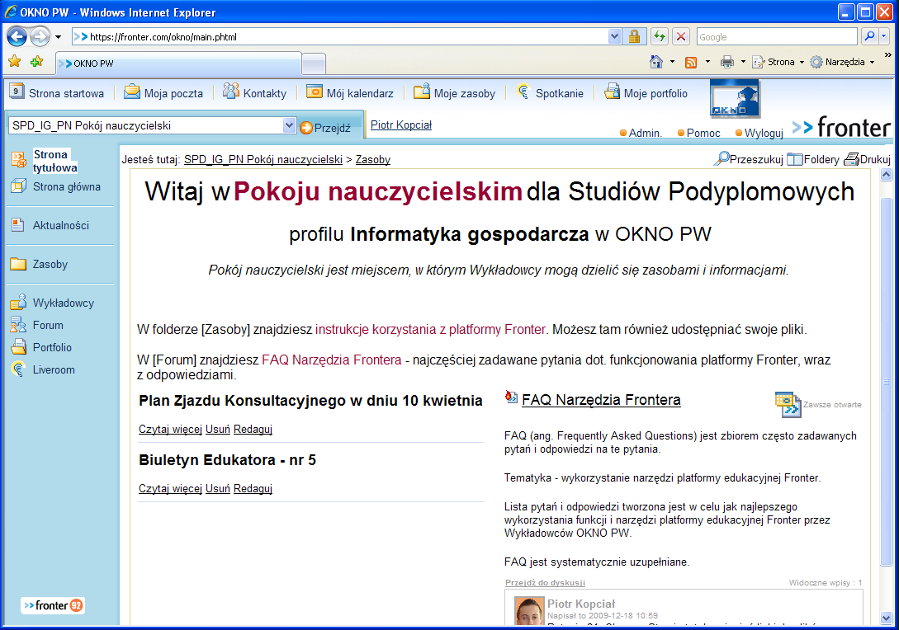Screen dimensions: 899x630
Task: Click Usuń under Plan Zjazdu Konsultacyjnego
Action: click(x=218, y=429)
